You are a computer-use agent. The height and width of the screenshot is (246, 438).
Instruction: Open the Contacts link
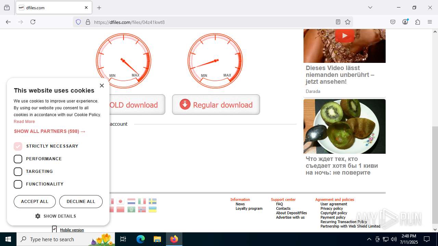pyautogui.click(x=283, y=208)
